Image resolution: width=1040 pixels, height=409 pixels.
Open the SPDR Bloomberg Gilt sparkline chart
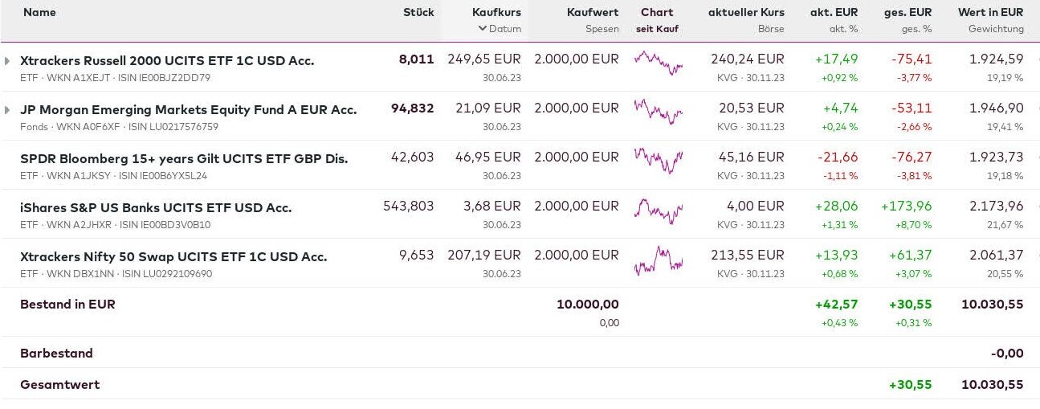[x=658, y=161]
